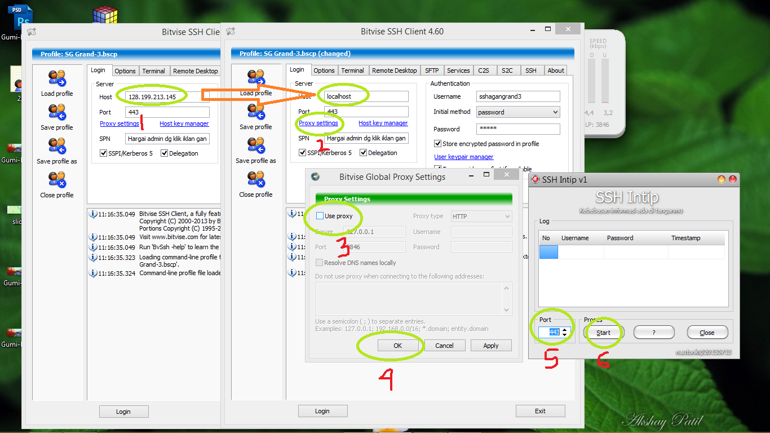This screenshot has height=433, width=770.
Task: Open the PSD file desktop icon
Action: (22, 17)
